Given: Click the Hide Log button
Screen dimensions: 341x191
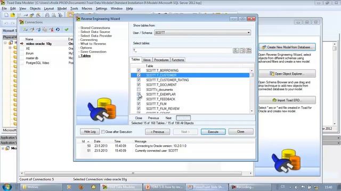Looking at the screenshot, I should click(x=90, y=132).
